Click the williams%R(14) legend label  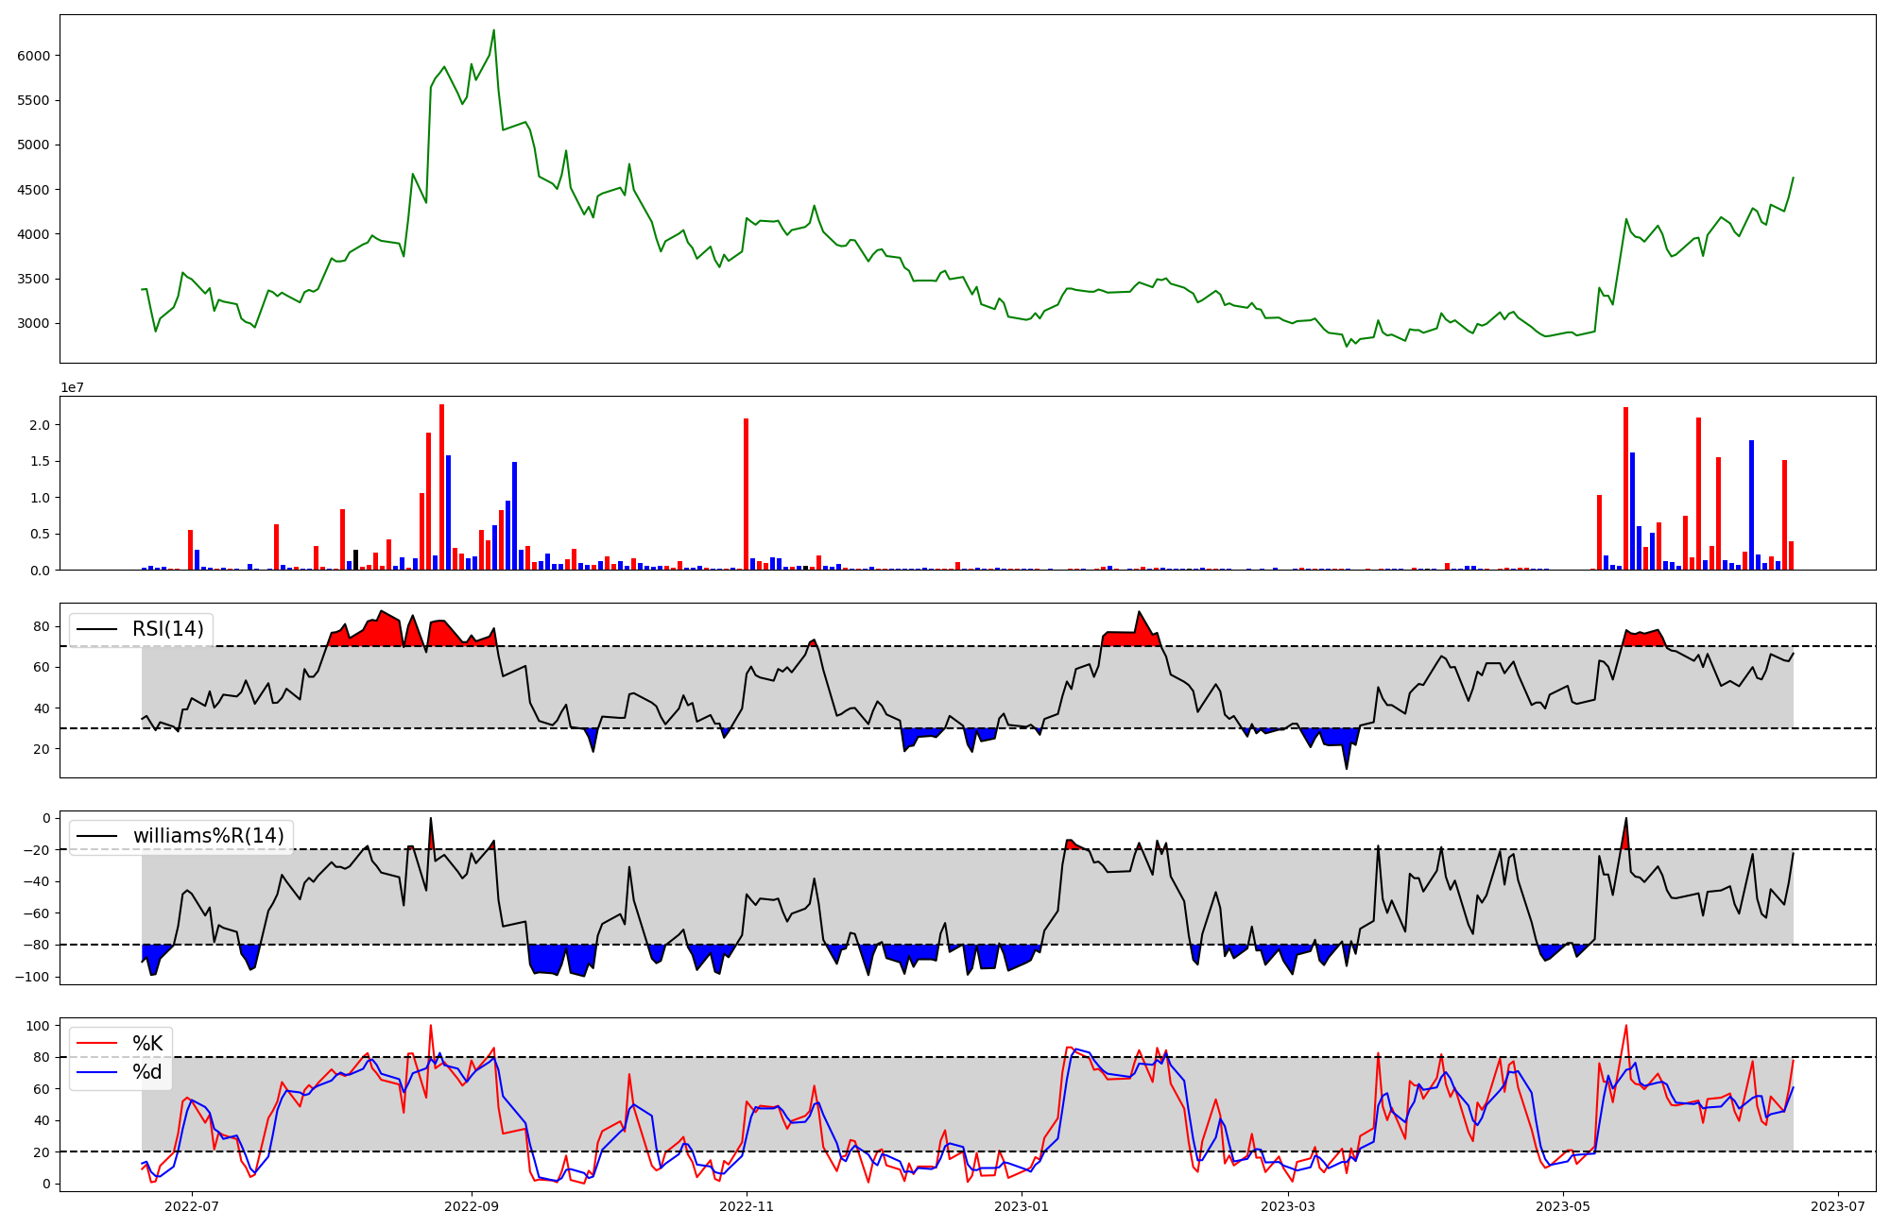(x=208, y=836)
